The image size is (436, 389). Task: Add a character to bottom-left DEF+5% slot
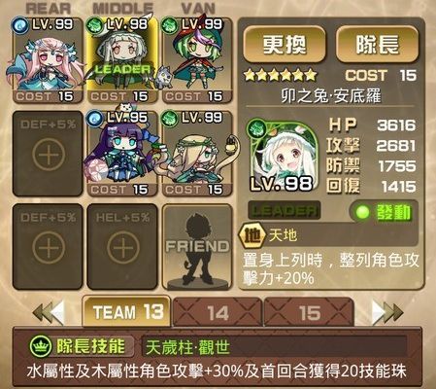[x=48, y=247]
